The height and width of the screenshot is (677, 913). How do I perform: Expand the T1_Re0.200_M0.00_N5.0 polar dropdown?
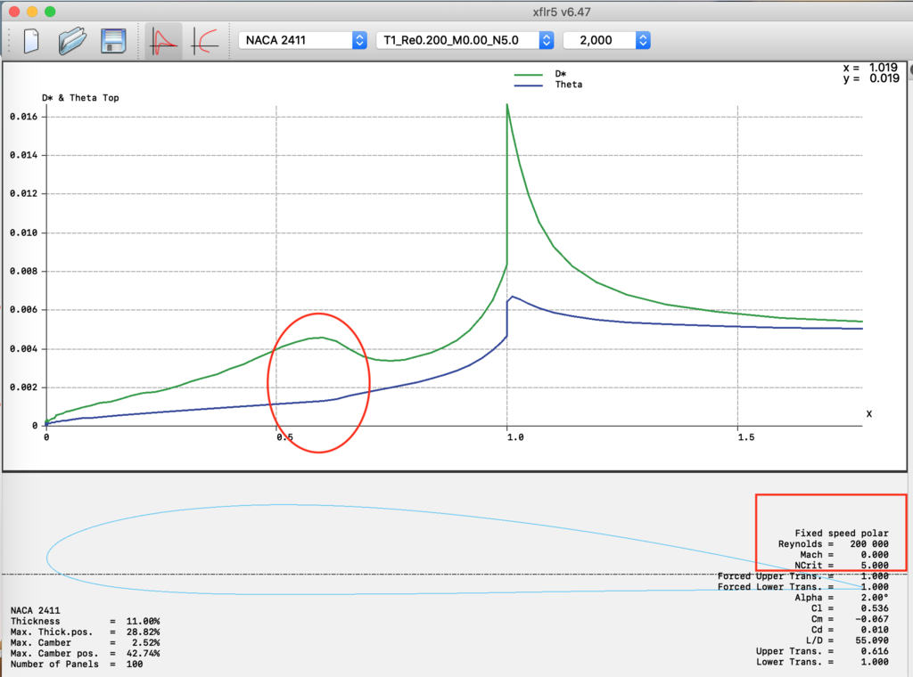[x=465, y=40]
